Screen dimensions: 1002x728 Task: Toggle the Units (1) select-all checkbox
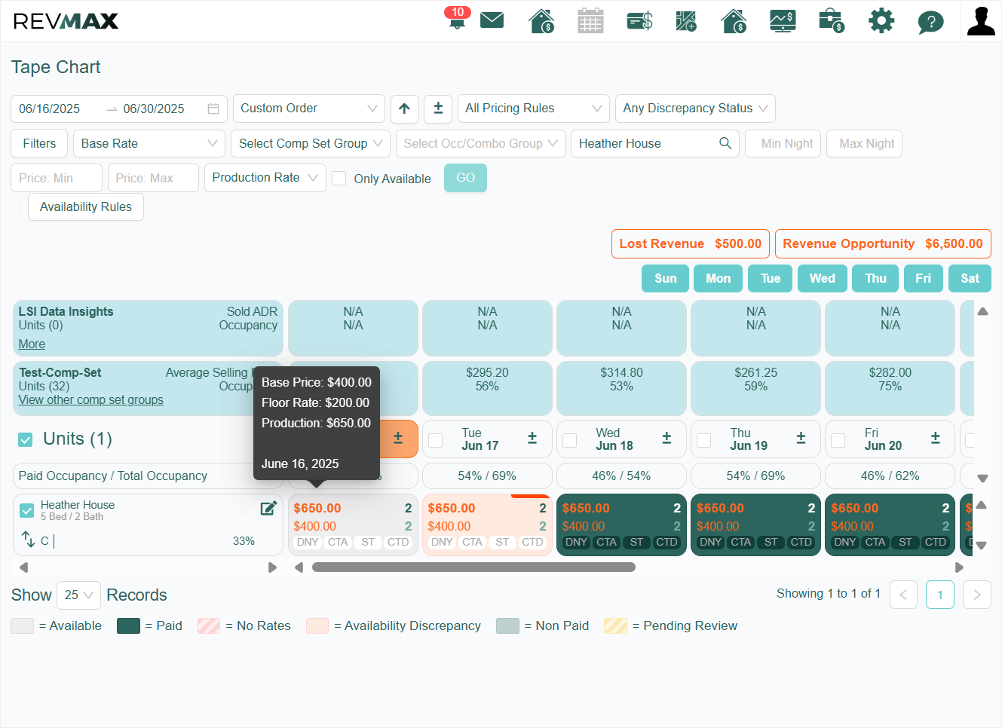tap(26, 439)
